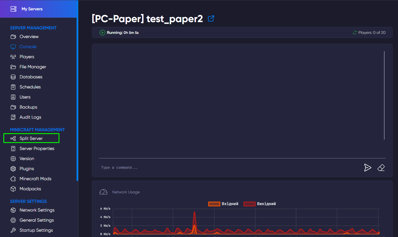
Task: Open My Servers
Action: [x=32, y=9]
